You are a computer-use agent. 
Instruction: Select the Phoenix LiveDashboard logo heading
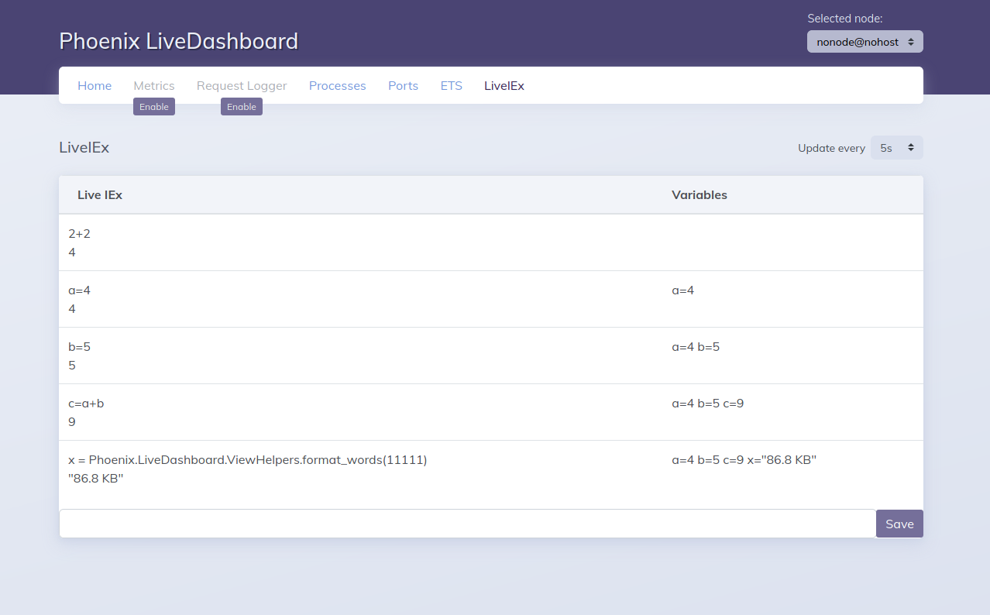coord(178,41)
